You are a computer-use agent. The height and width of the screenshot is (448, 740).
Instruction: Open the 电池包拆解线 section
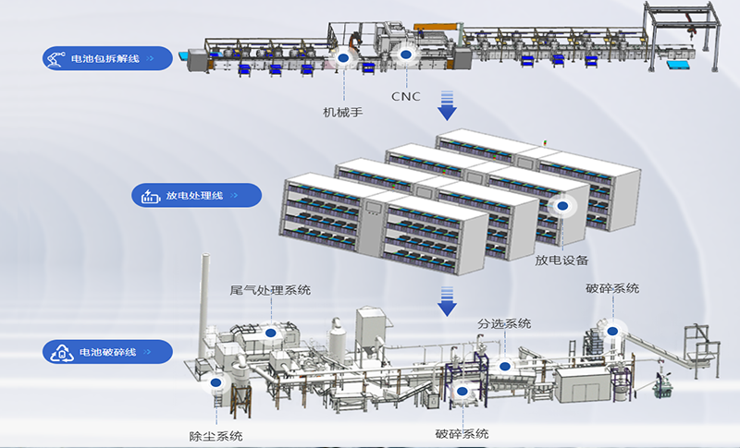(106, 59)
